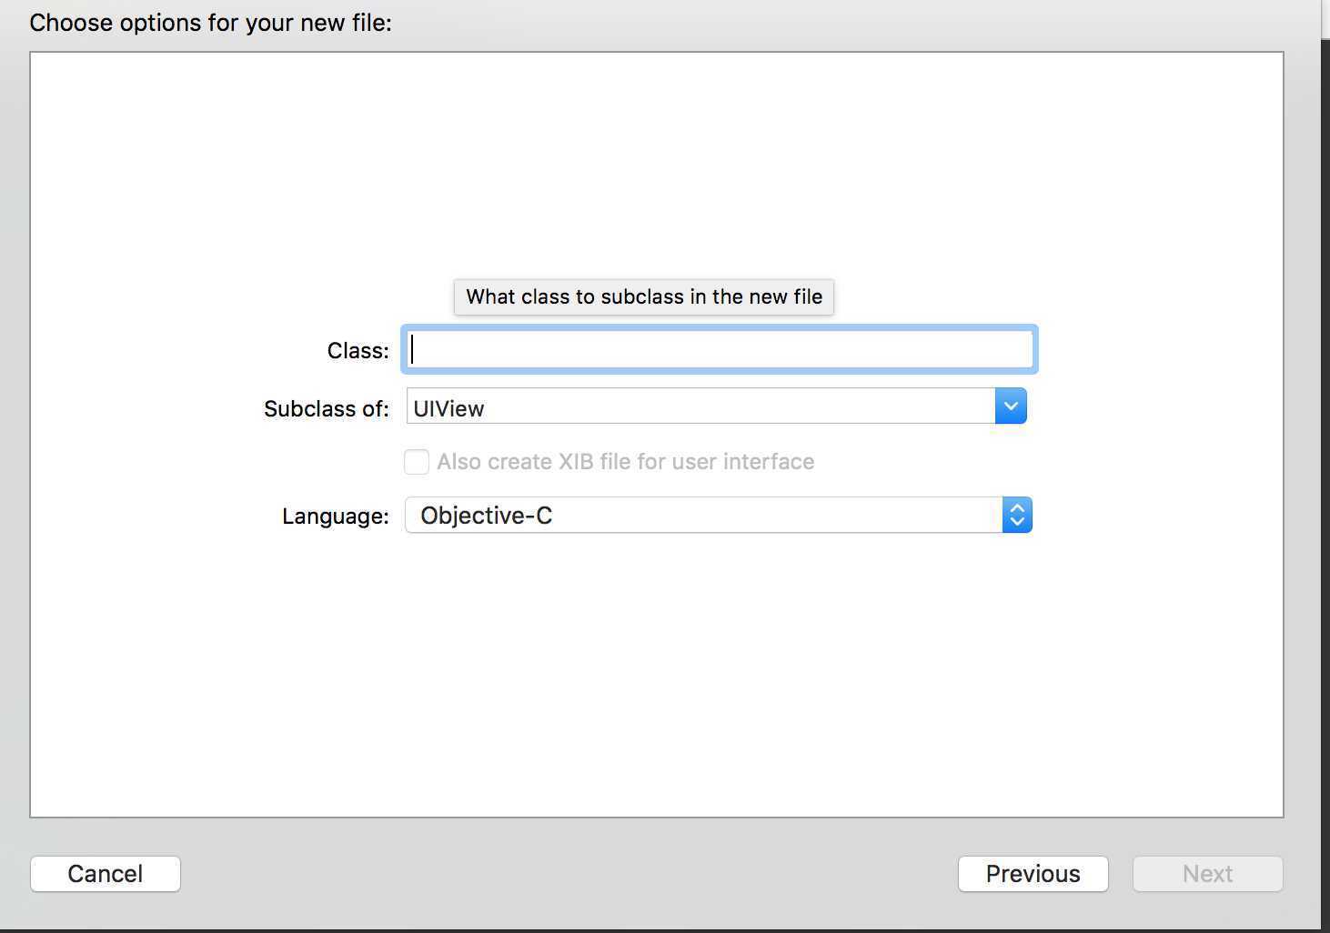Open the Language popup showing Objective-C

704,516
